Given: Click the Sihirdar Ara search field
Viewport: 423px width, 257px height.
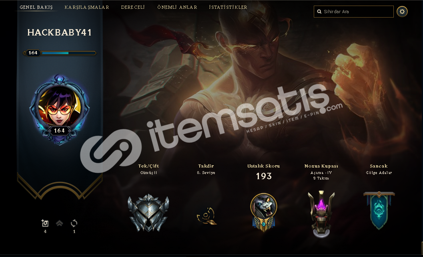Looking at the screenshot, I should coord(354,12).
